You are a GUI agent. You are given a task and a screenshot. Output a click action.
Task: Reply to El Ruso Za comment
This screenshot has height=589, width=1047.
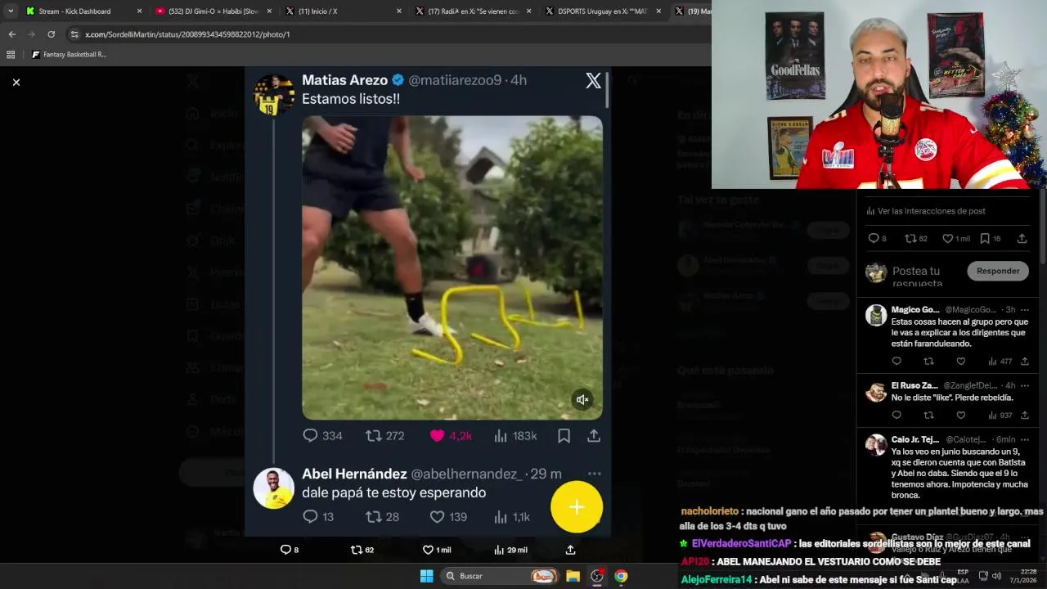896,415
